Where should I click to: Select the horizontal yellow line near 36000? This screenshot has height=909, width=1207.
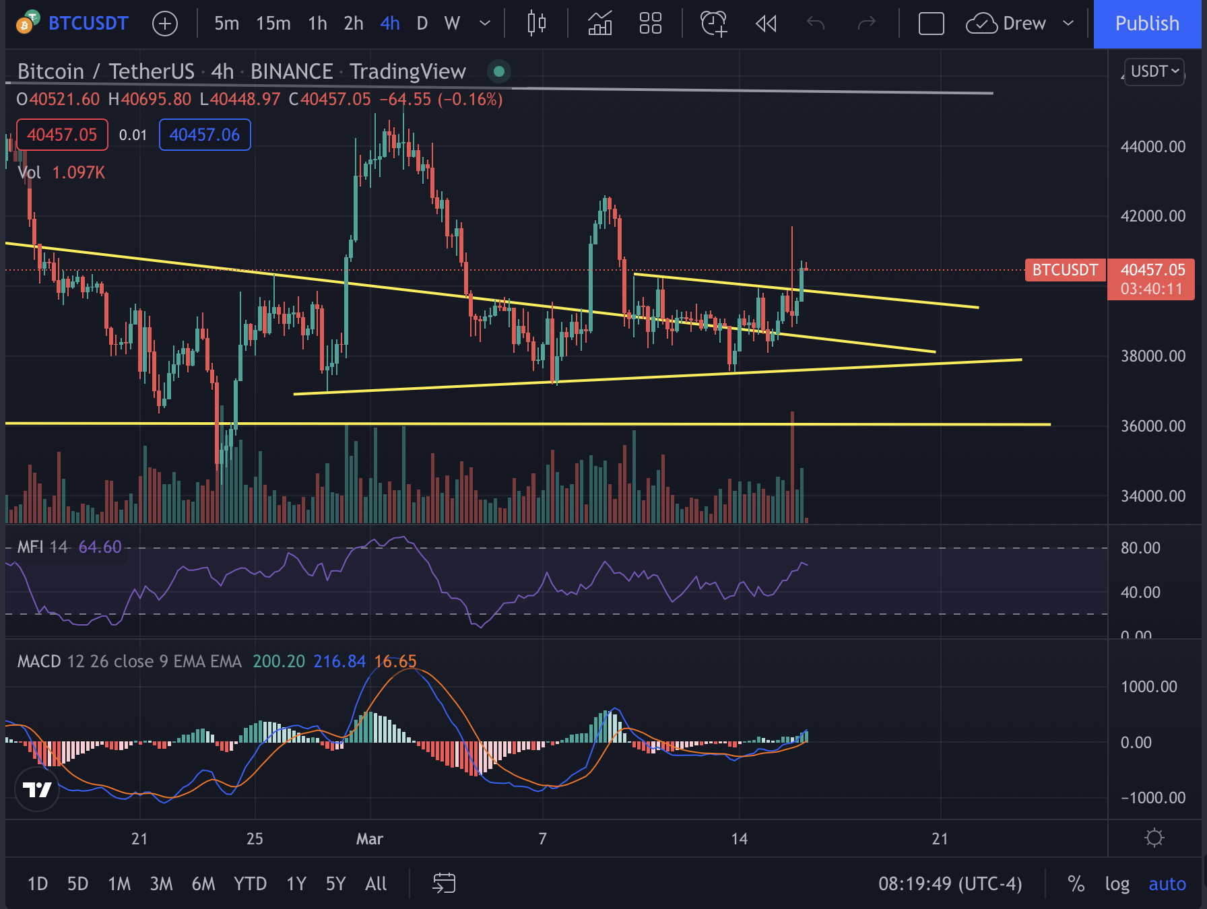click(527, 424)
